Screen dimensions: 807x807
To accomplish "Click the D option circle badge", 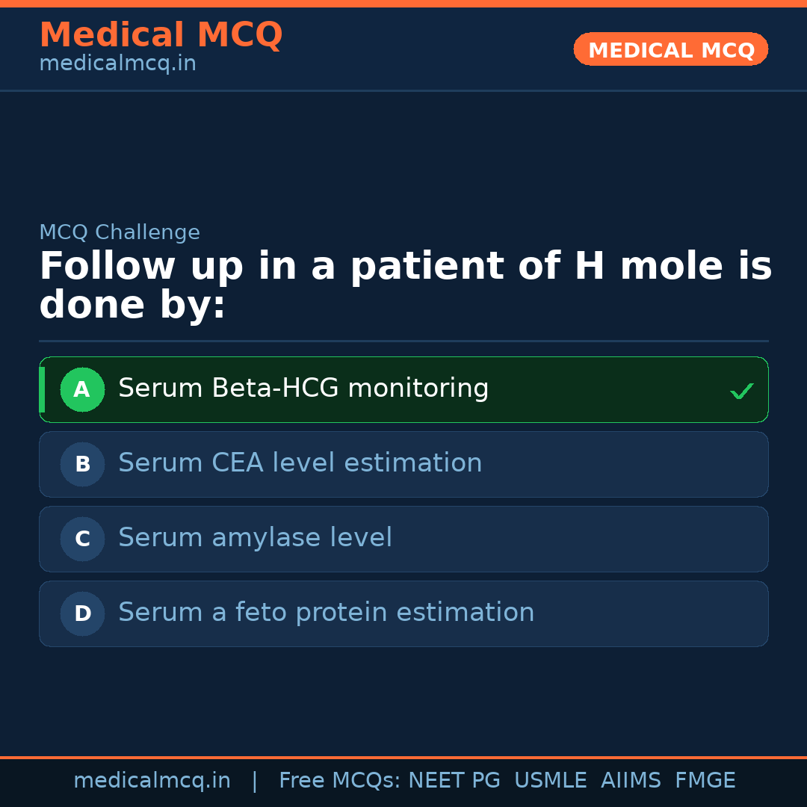I will pos(82,613).
